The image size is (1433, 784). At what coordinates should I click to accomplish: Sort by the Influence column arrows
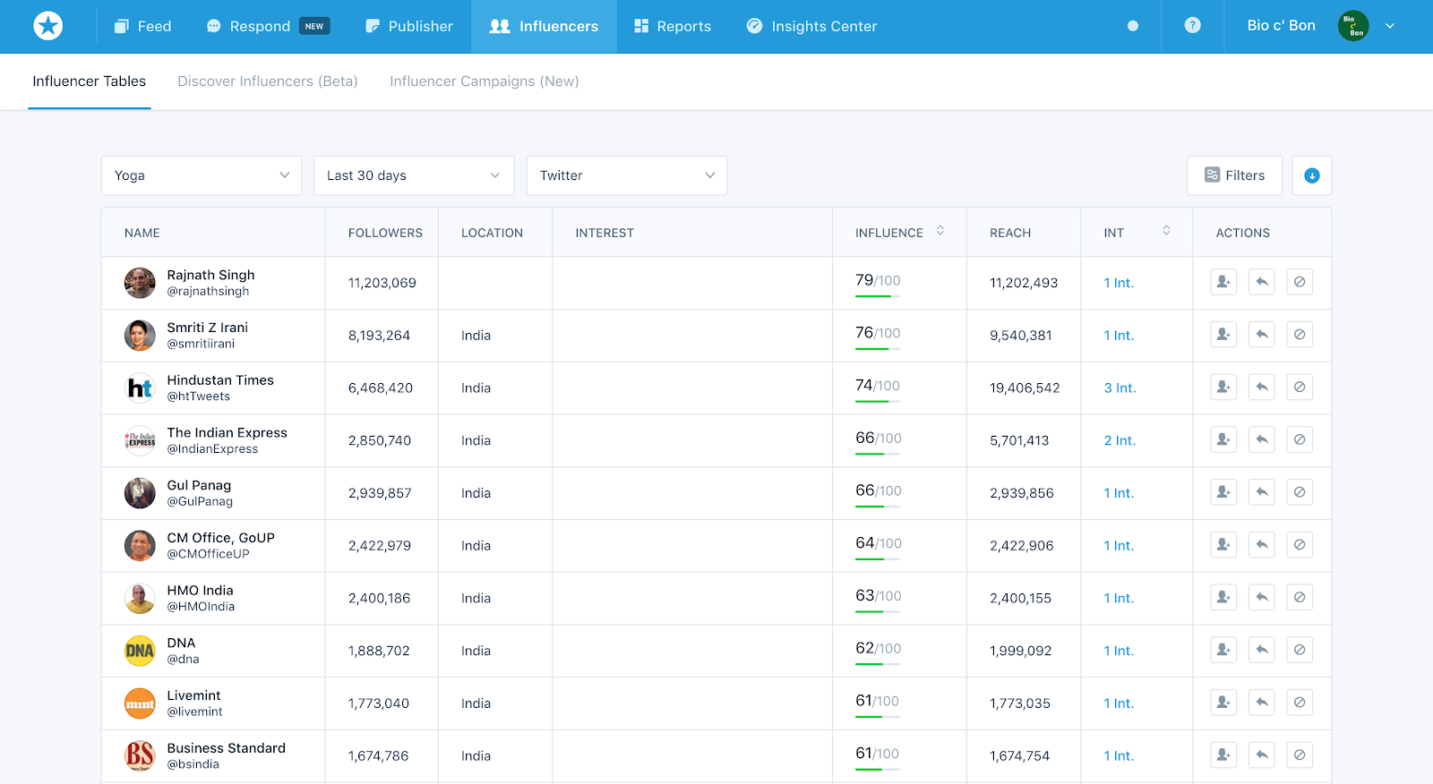[940, 231]
